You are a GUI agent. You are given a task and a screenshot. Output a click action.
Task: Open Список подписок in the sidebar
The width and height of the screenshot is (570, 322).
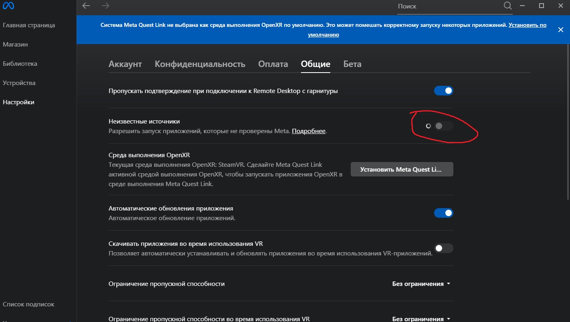point(28,304)
